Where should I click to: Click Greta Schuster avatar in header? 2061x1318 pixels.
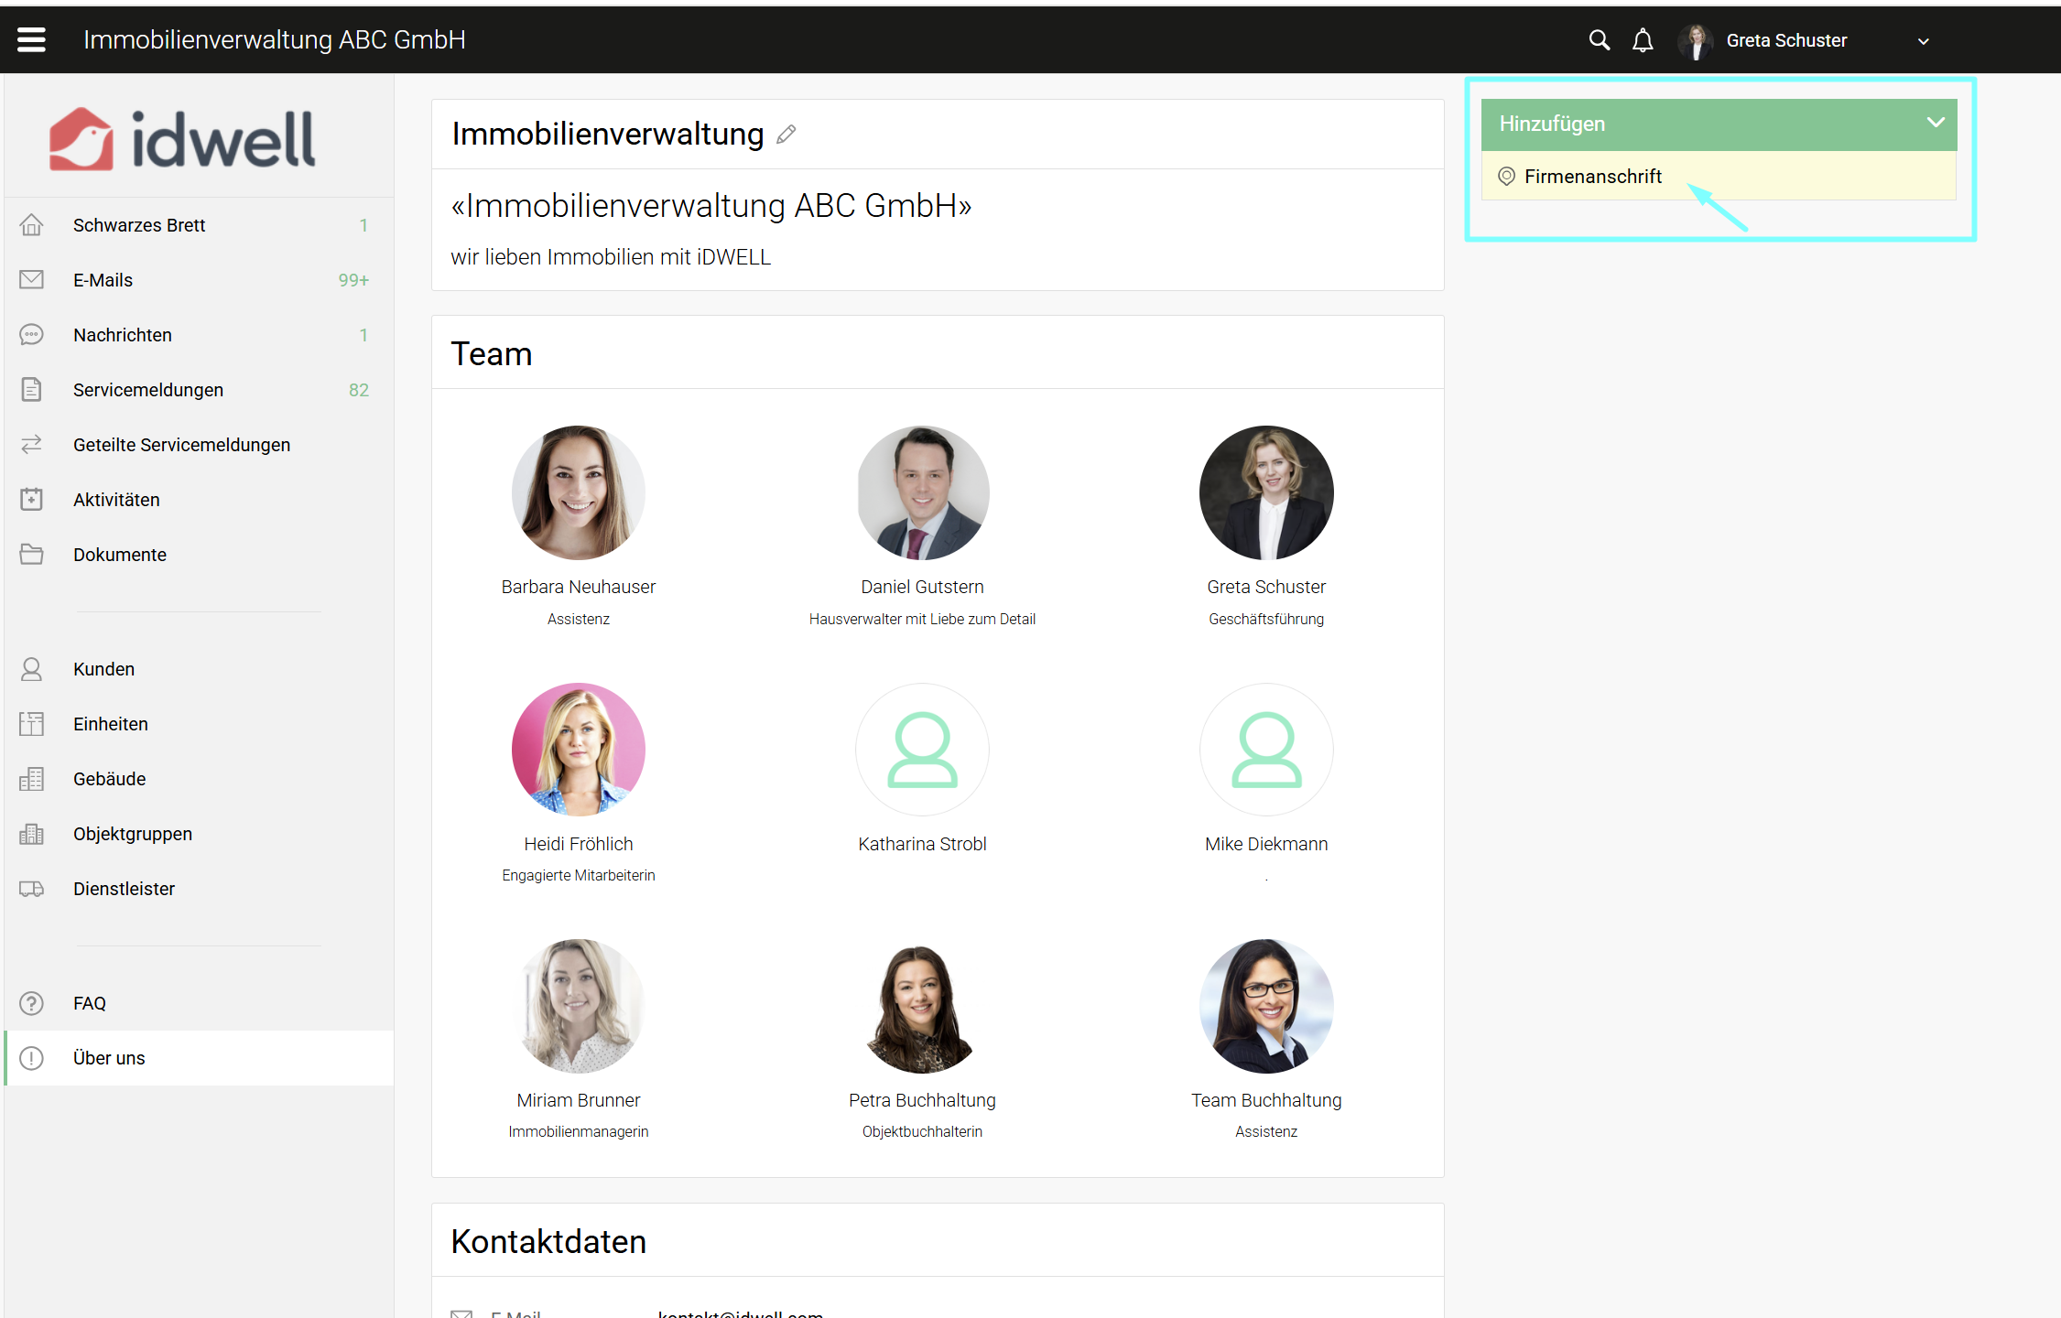(1696, 41)
